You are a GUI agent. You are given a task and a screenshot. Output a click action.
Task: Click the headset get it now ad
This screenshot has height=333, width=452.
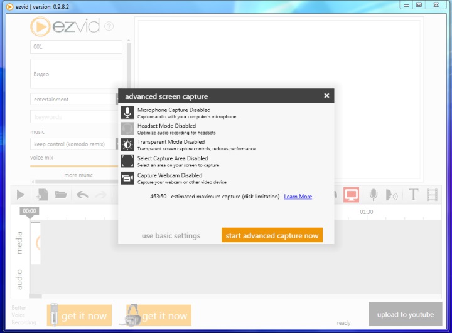(159, 315)
